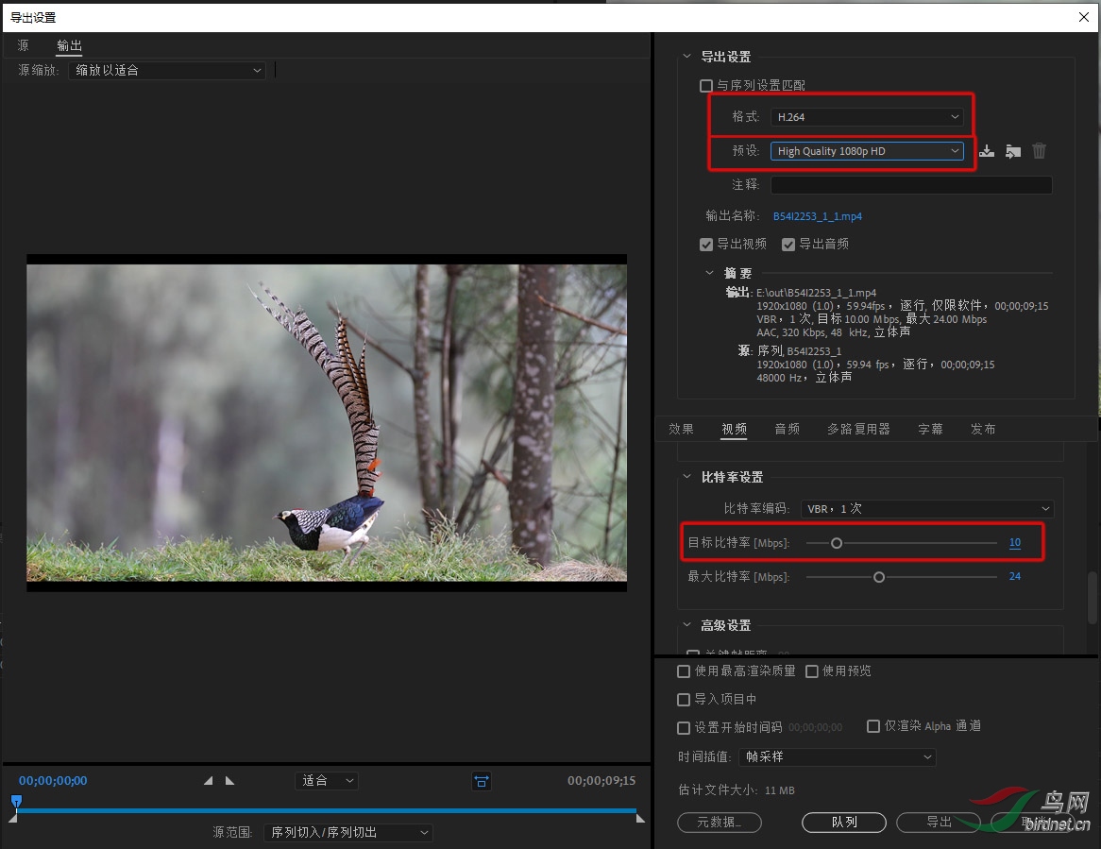The image size is (1101, 849).
Task: Click the timeline end marker triangle
Action: (640, 818)
